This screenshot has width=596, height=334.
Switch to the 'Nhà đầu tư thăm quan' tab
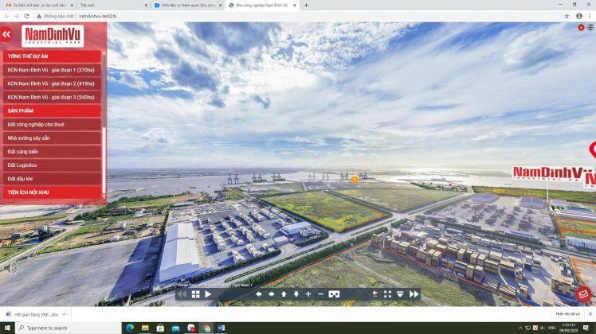pyautogui.click(x=187, y=6)
